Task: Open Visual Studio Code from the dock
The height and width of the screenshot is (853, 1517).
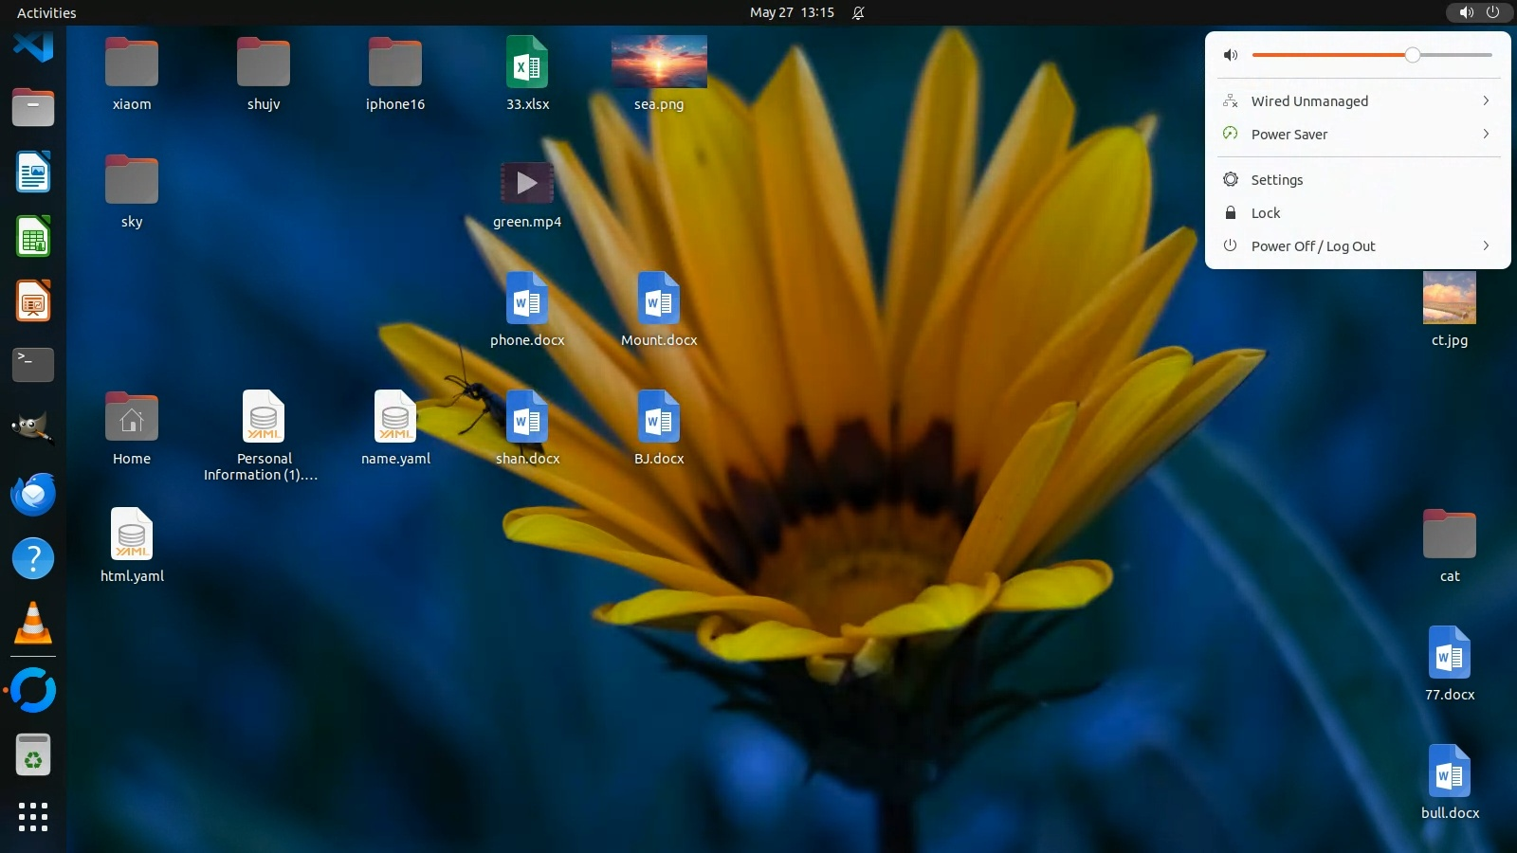Action: [x=33, y=45]
